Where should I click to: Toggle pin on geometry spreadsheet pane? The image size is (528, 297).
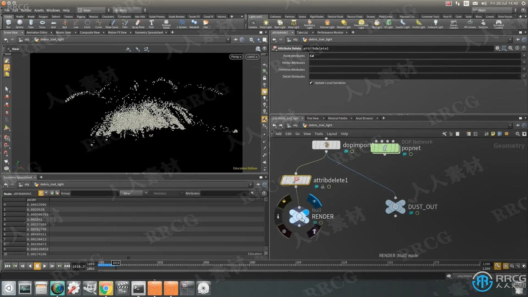[258, 185]
